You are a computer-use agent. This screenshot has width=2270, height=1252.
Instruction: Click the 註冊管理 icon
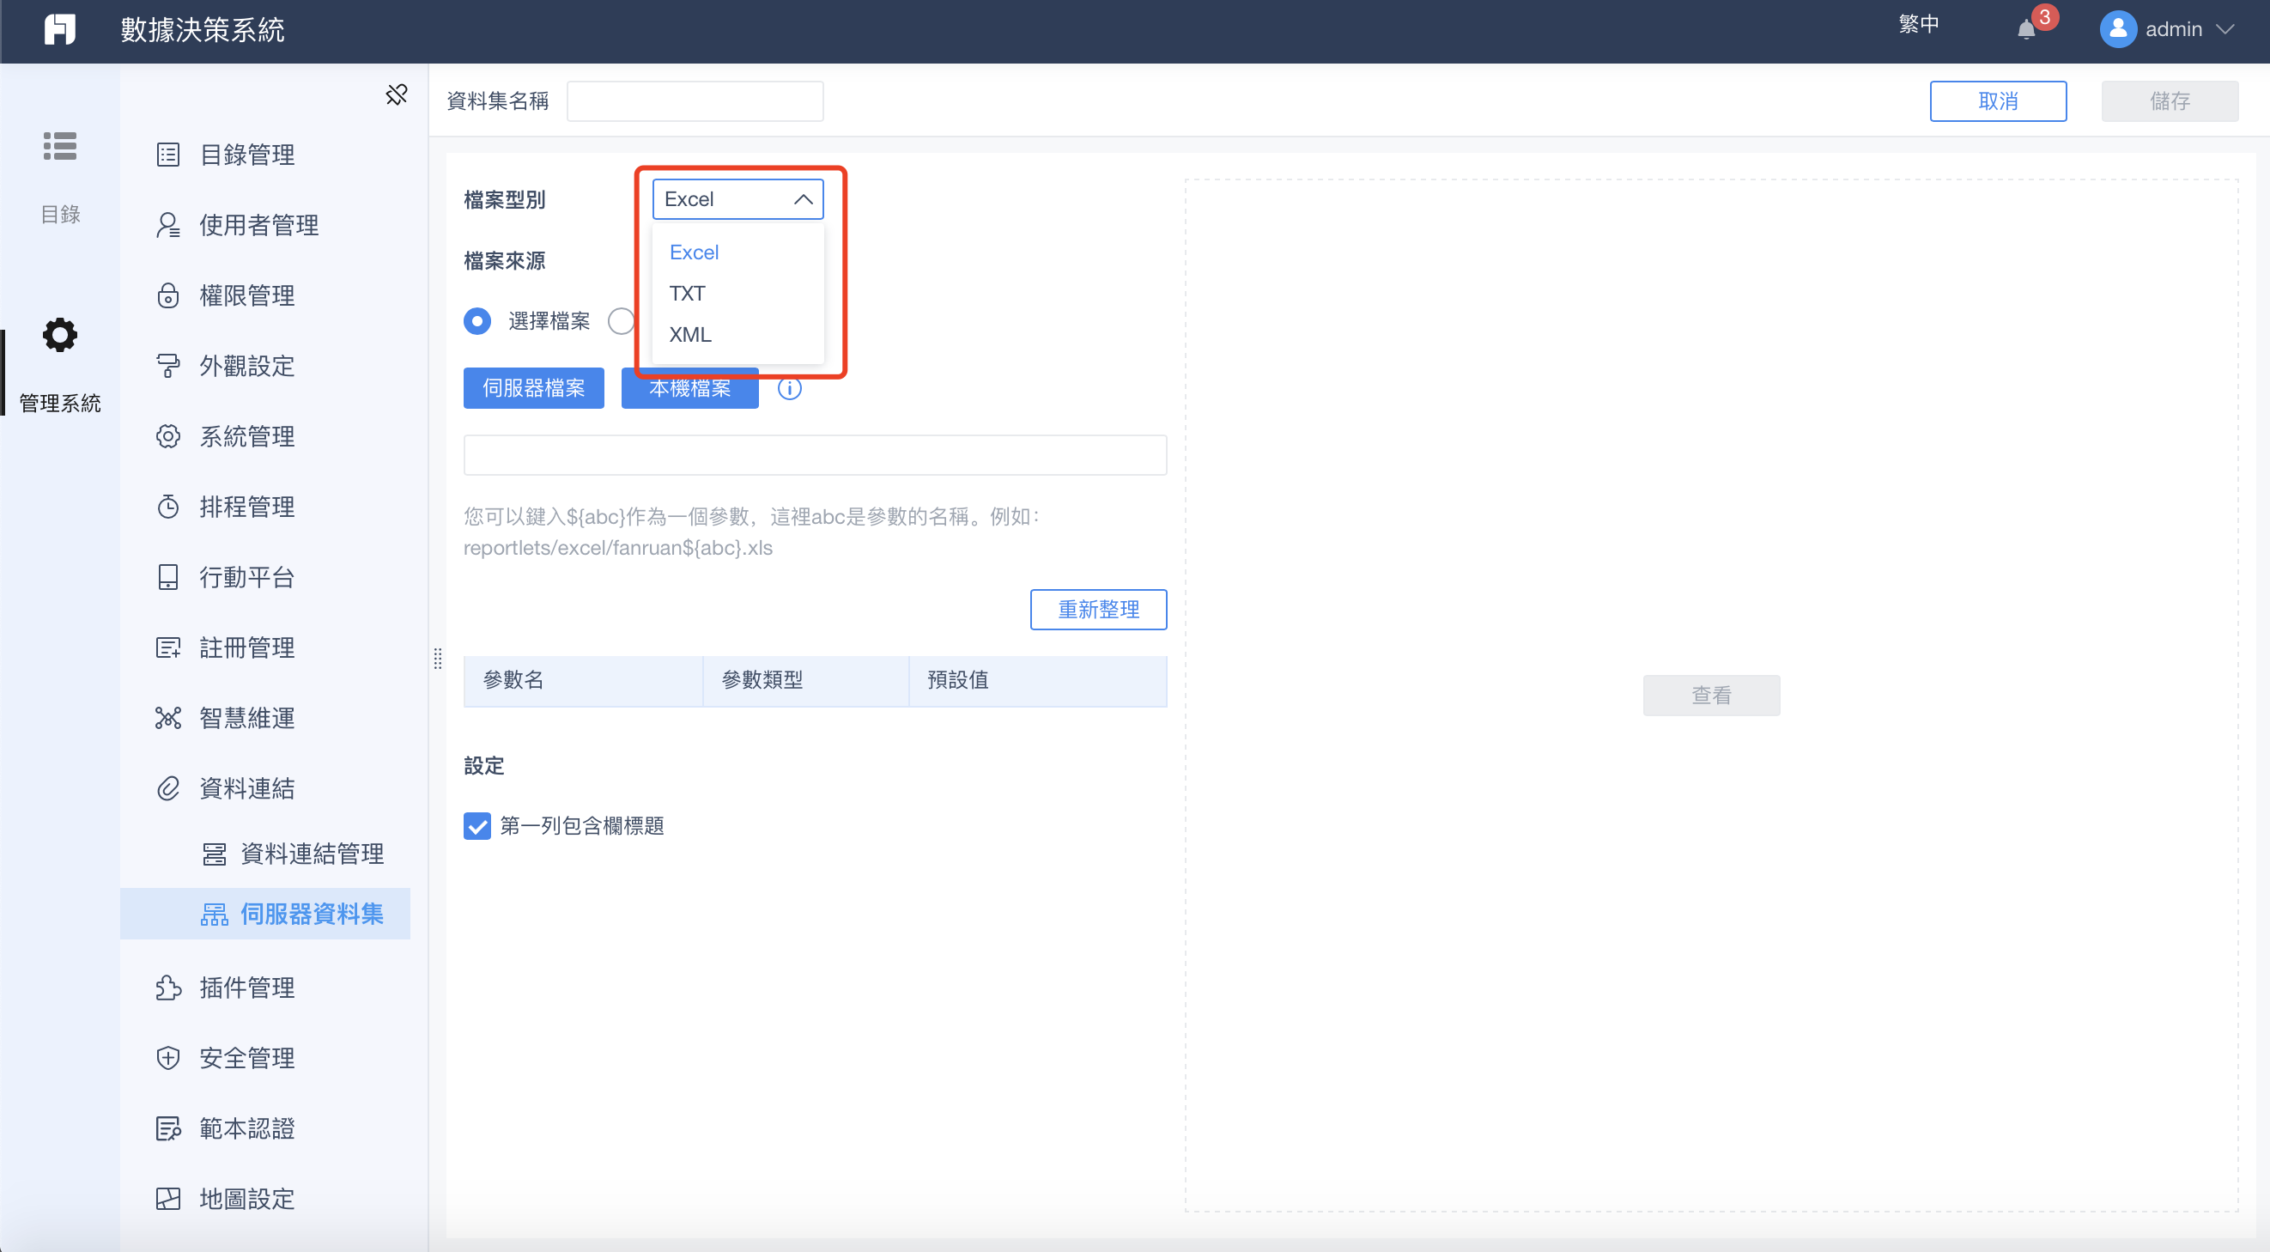click(167, 647)
